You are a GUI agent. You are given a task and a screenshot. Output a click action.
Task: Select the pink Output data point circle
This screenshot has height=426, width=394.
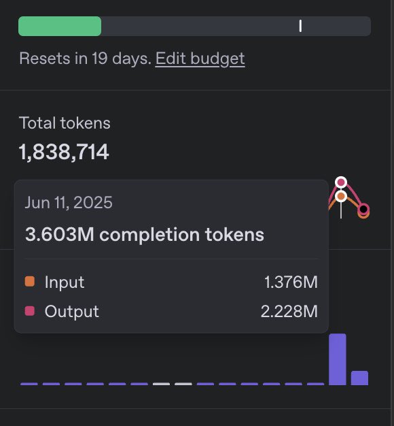(x=341, y=182)
